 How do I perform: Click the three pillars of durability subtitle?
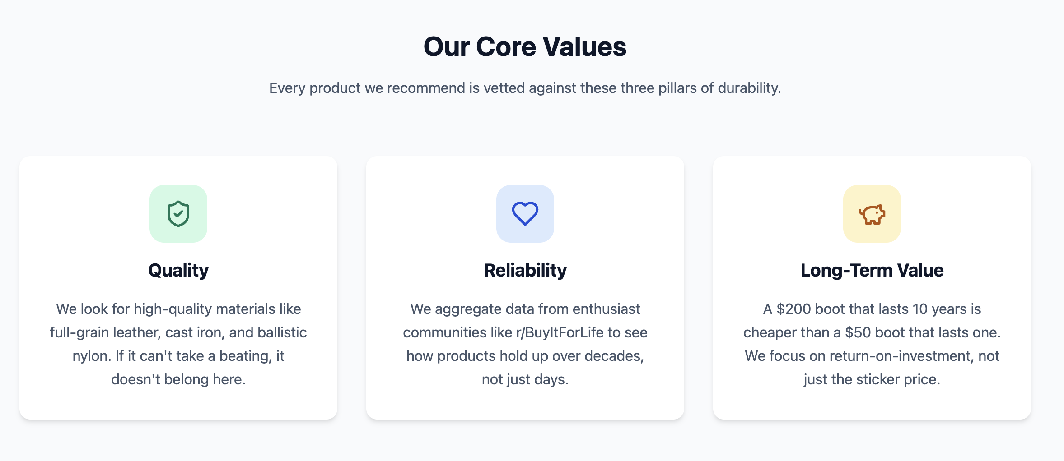[x=525, y=88]
